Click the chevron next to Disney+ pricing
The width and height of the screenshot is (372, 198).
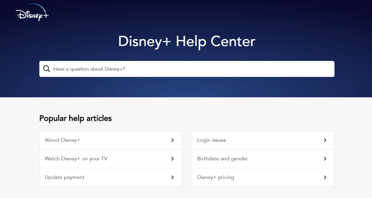(x=325, y=177)
